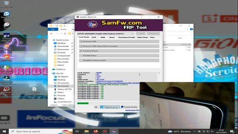Open the XiaoMiFlash desktop icon
Image resolution: width=238 pixels, height=134 pixels.
tap(6, 47)
